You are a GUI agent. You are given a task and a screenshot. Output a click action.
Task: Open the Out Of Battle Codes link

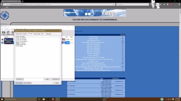[x=94, y=40]
